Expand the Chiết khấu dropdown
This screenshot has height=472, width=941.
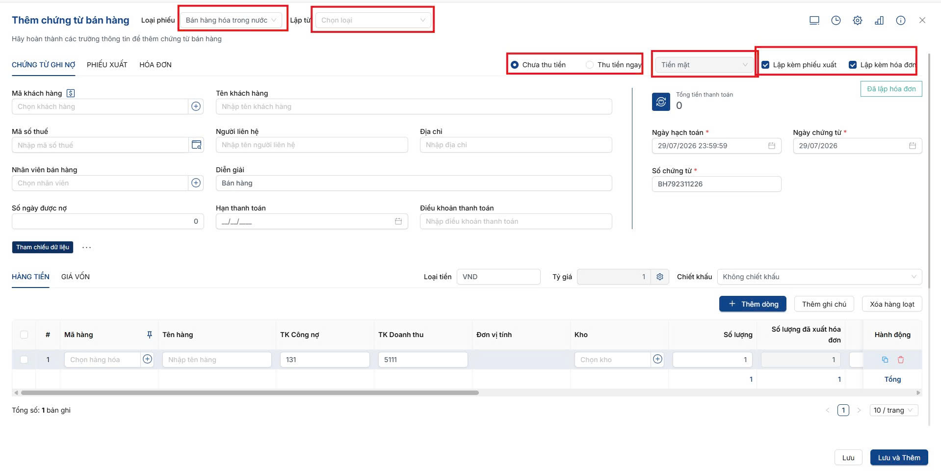pyautogui.click(x=819, y=277)
